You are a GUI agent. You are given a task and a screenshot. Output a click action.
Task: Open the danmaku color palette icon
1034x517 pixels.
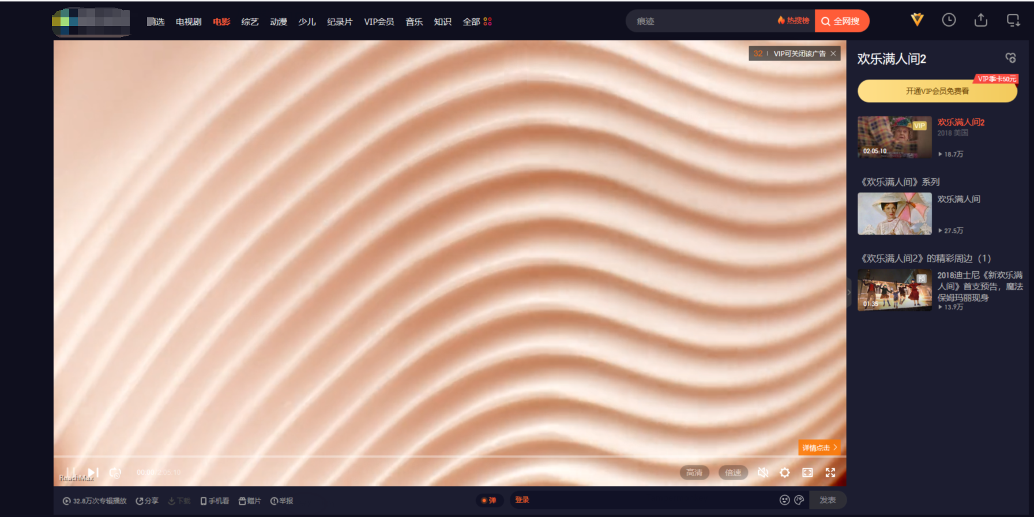[x=799, y=500]
